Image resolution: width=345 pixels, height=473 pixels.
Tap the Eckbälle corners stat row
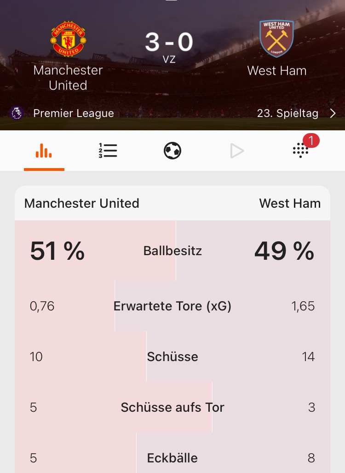[172, 458]
